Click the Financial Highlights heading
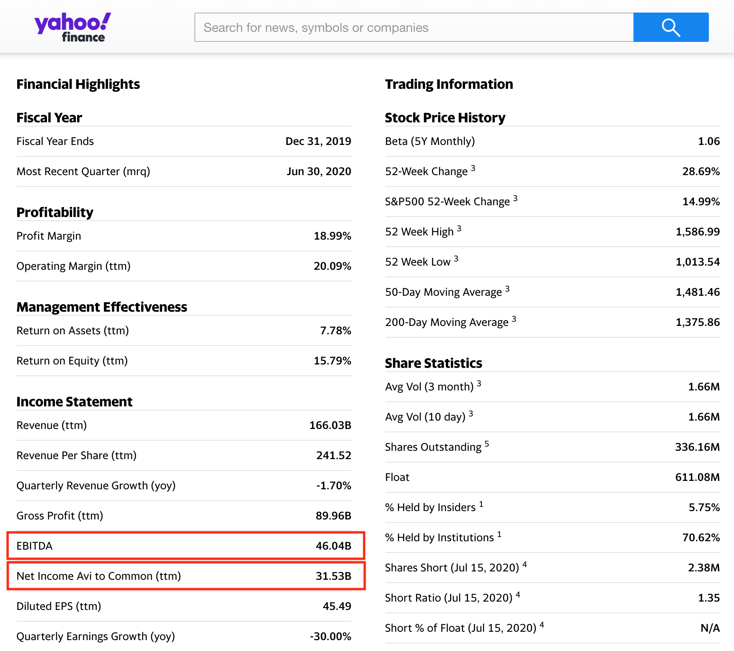Screen dimensions: 734x651 coord(78,84)
